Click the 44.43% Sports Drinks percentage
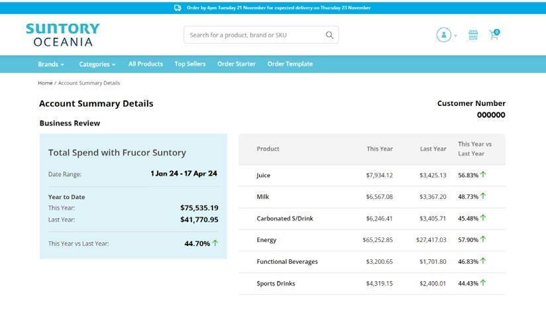Screen dimensions: 546x328 point(468,284)
